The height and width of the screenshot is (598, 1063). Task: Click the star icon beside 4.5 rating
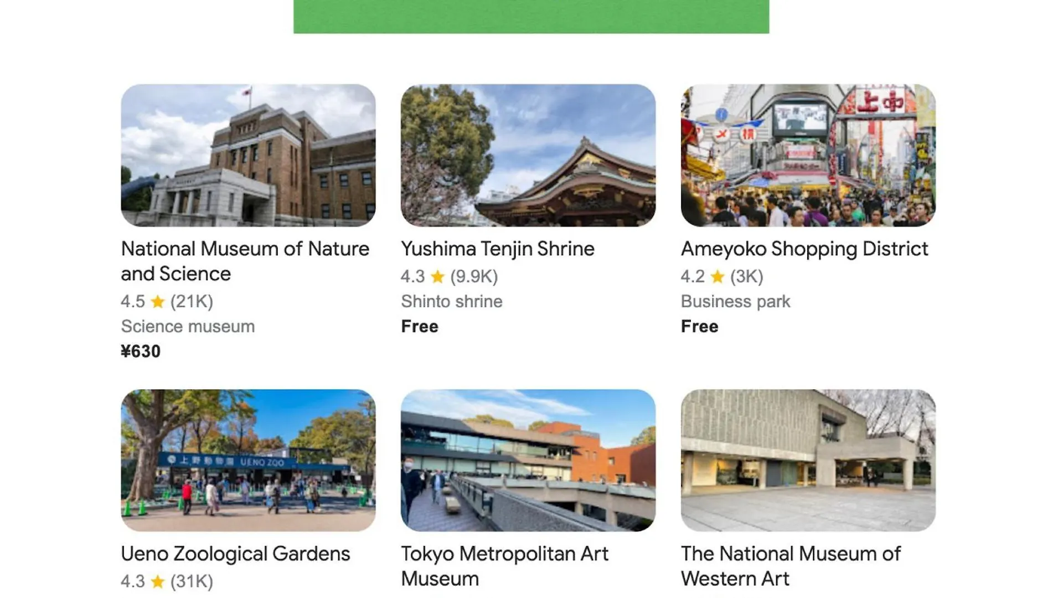[158, 301]
